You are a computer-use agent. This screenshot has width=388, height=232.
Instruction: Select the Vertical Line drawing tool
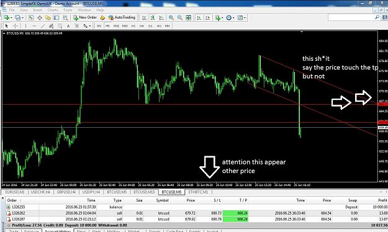tap(25, 25)
